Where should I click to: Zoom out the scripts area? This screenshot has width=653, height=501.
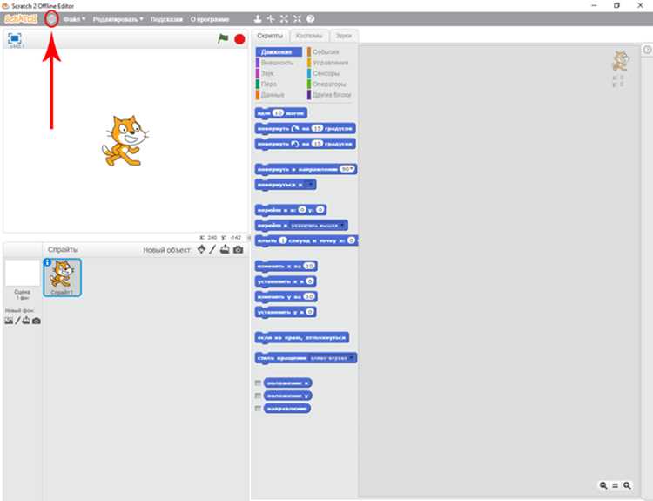(603, 485)
